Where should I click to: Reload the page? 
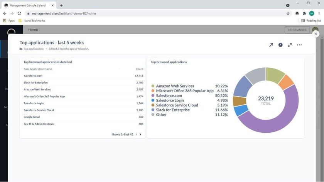19,13
